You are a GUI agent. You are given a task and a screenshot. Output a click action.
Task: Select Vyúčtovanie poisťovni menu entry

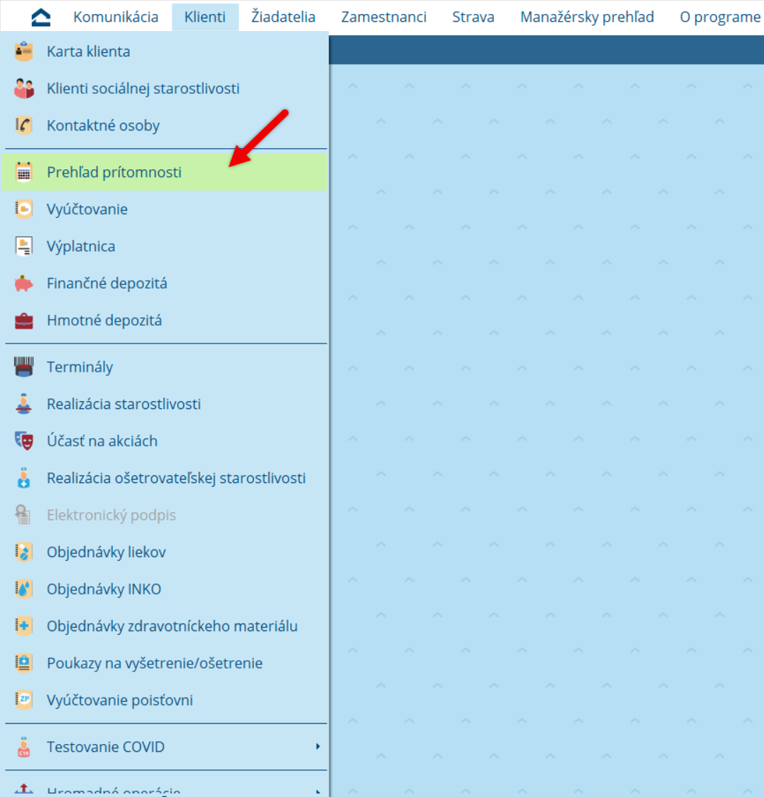(x=164, y=700)
